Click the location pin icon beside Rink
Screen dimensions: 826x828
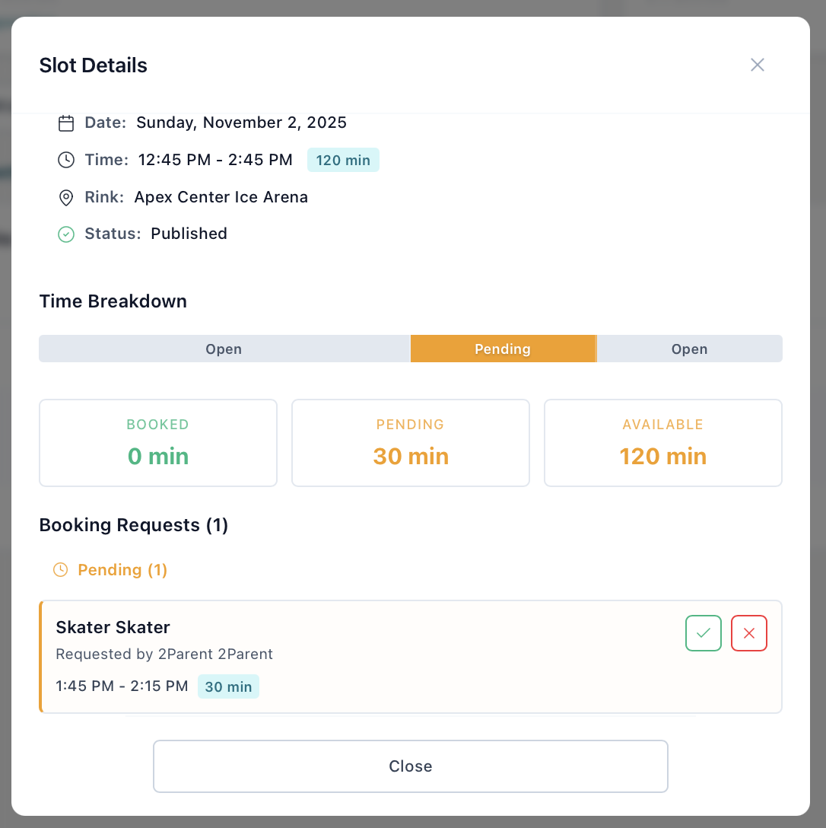tap(66, 197)
